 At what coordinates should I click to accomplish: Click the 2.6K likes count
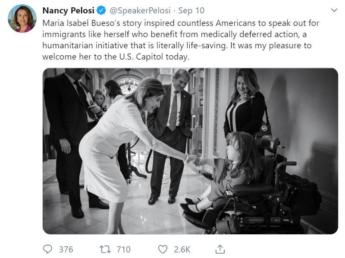(x=182, y=249)
